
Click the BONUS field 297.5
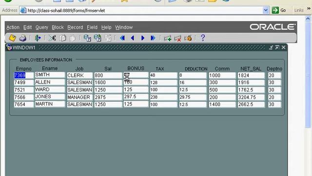[x=136, y=97]
